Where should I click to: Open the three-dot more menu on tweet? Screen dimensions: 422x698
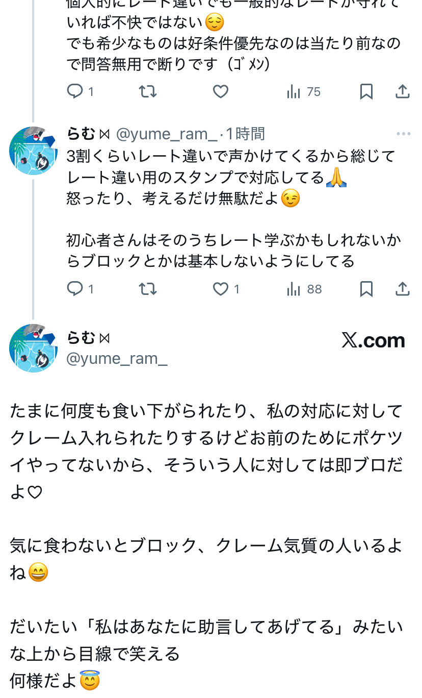point(403,134)
